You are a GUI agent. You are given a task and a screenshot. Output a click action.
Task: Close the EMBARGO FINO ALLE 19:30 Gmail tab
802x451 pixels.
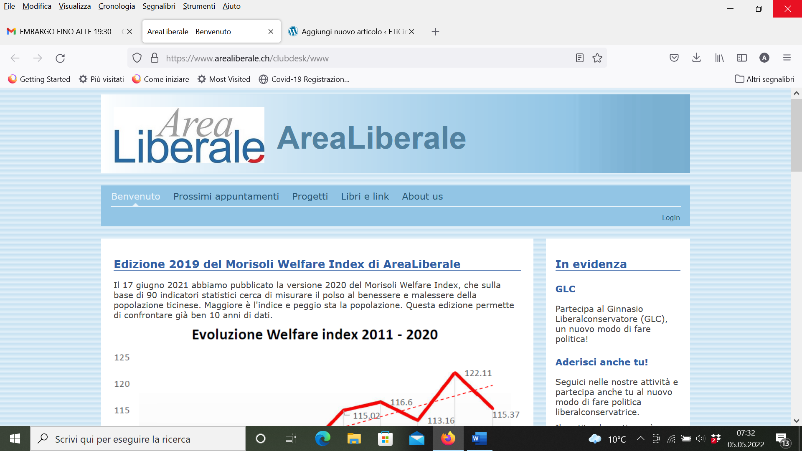(x=129, y=32)
